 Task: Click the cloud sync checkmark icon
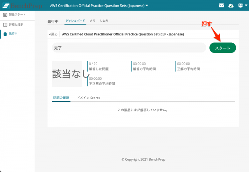(231, 6)
